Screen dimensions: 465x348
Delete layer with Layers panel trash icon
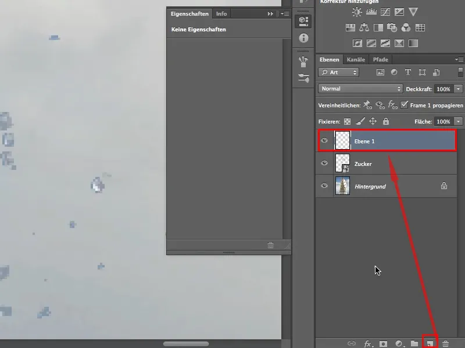[445, 343]
